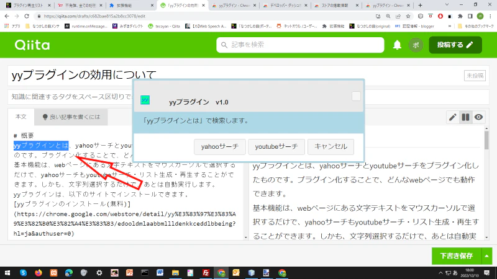497x279 pixels.
Task: Bookmark this page with the star icon
Action: [408, 16]
